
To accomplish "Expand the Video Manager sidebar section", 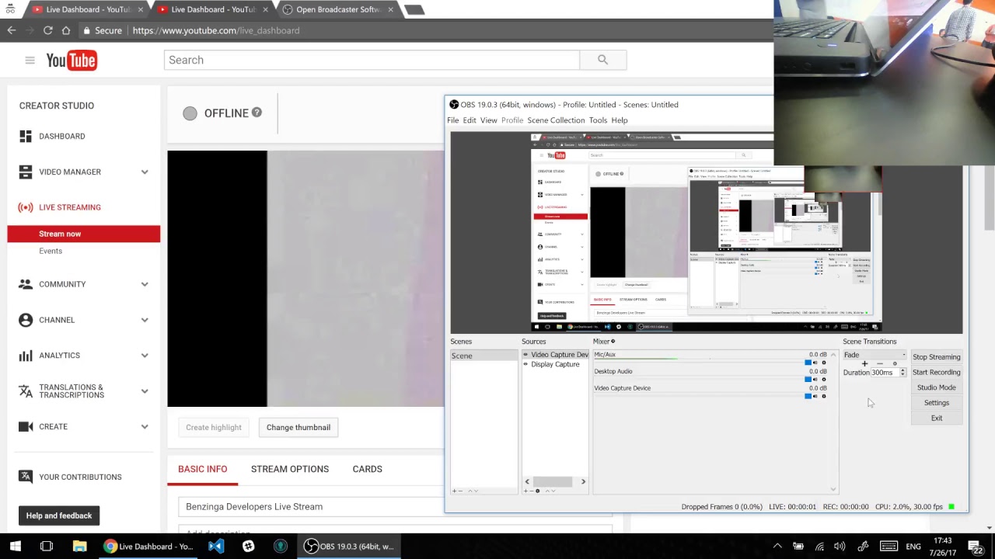I will (x=145, y=172).
